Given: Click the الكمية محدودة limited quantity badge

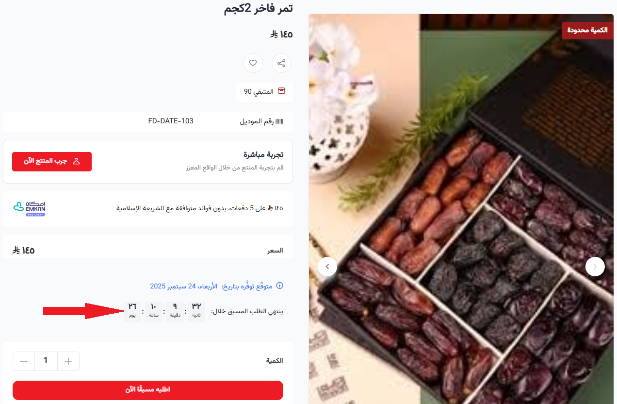Looking at the screenshot, I should tap(587, 30).
